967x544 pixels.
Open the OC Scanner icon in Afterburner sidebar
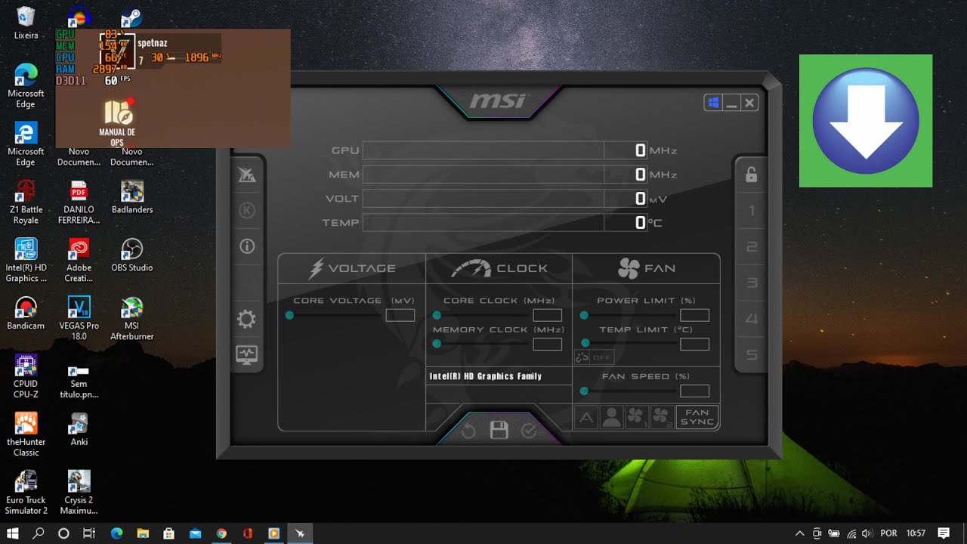pos(247,175)
